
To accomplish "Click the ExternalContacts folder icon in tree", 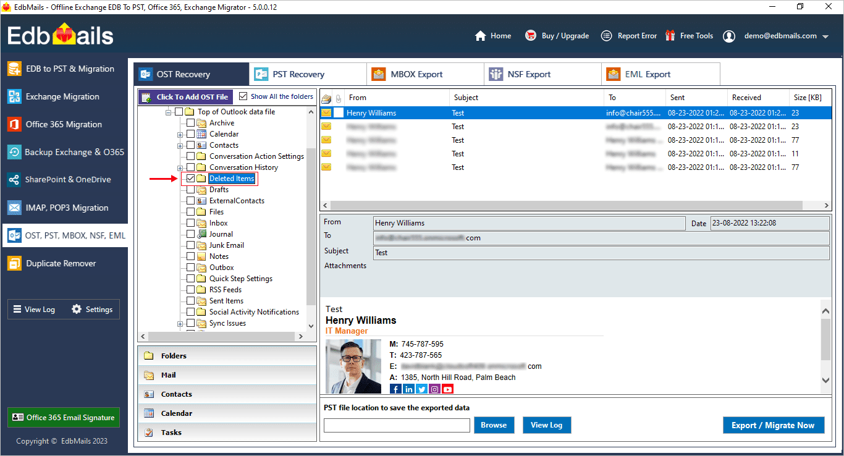I will (x=201, y=201).
